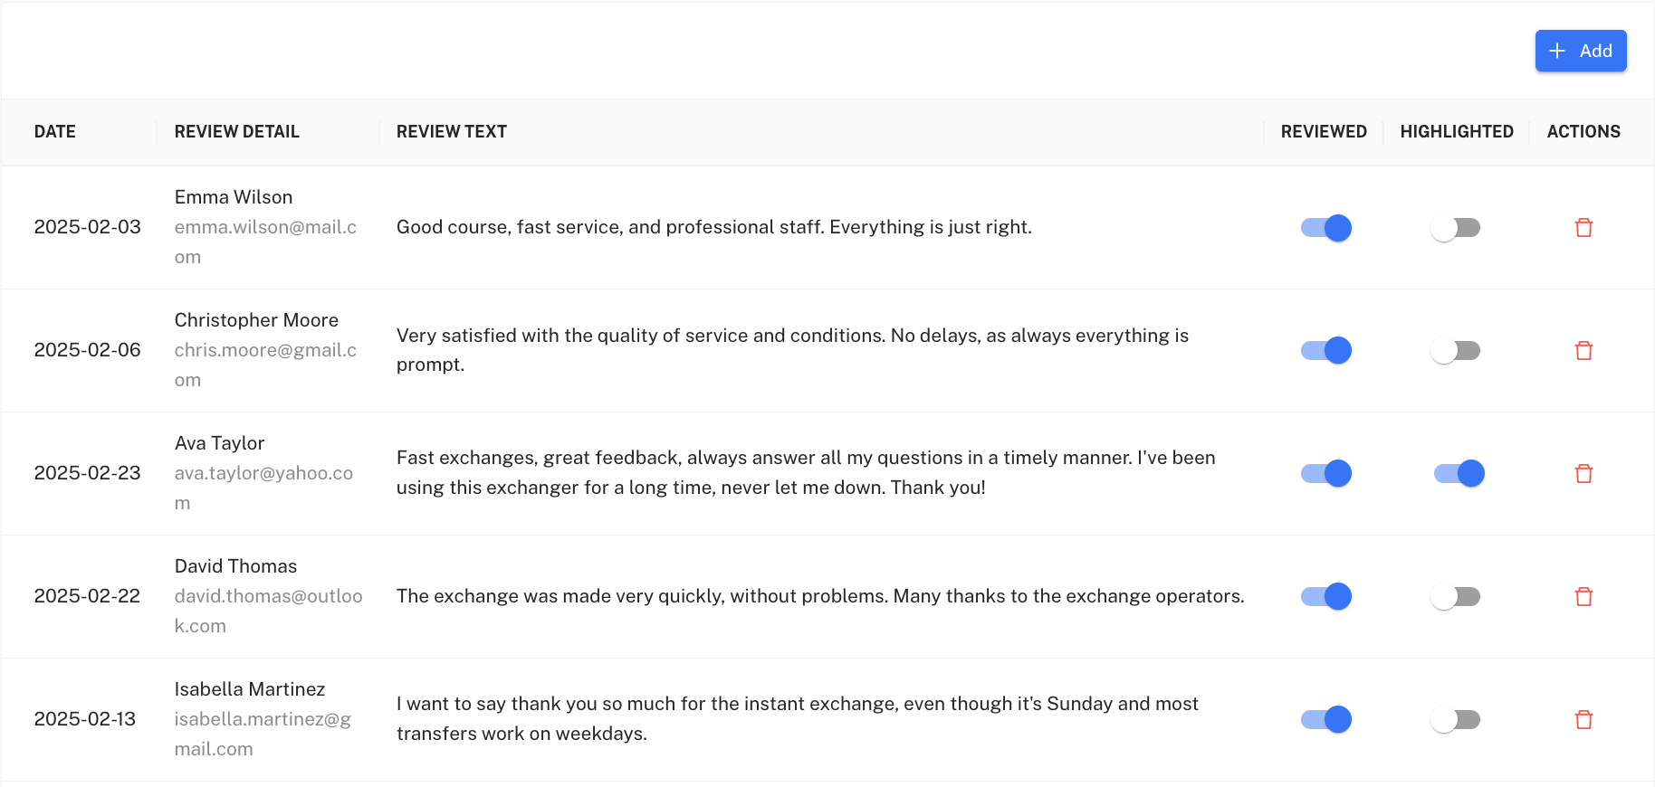Sort by the Date column header
This screenshot has width=1655, height=787.
coord(55,131)
